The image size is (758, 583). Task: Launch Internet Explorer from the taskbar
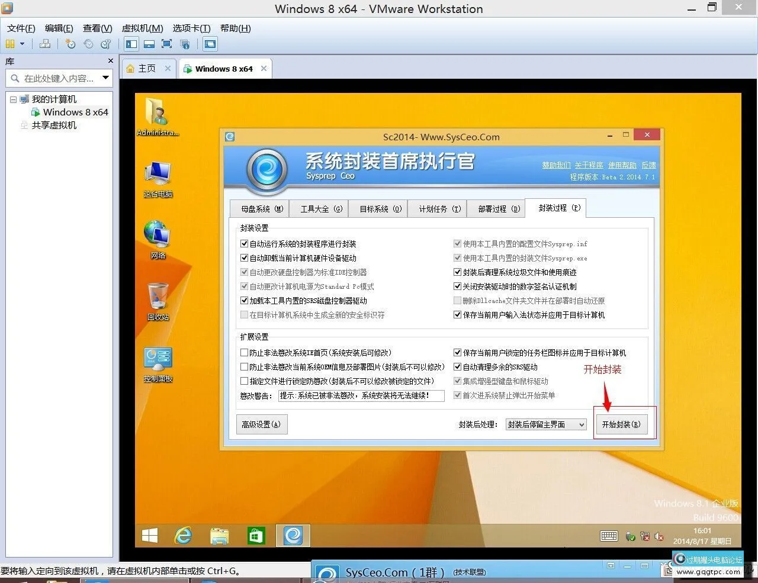pyautogui.click(x=183, y=535)
